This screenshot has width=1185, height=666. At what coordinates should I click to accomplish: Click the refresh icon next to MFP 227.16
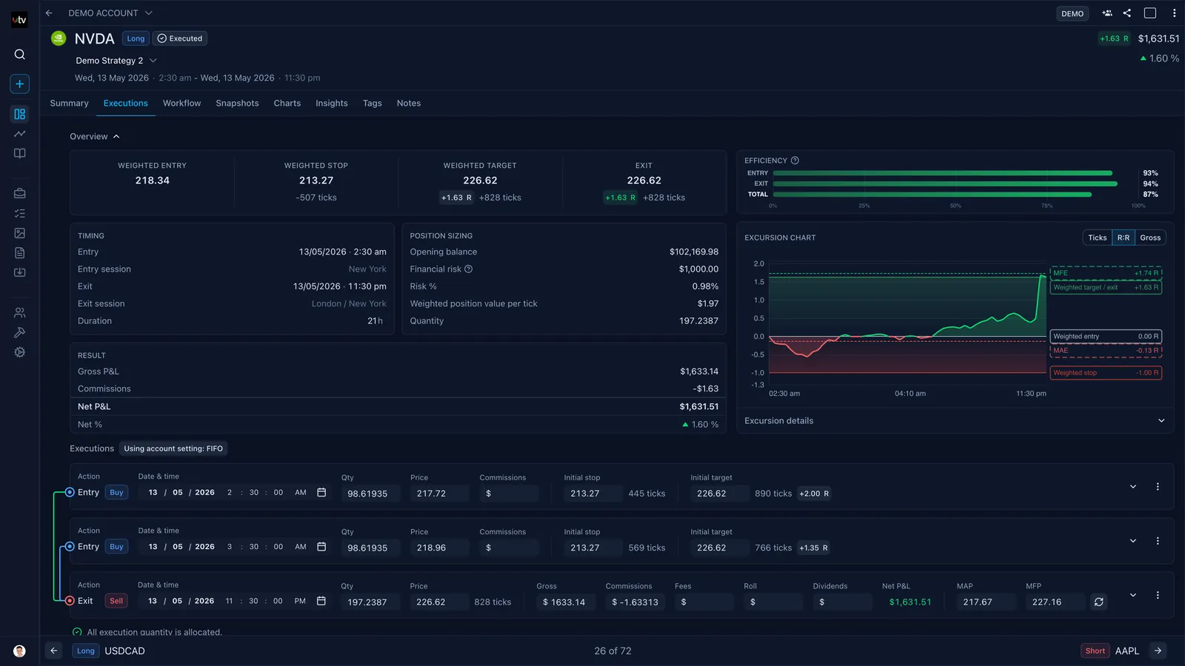(1099, 602)
